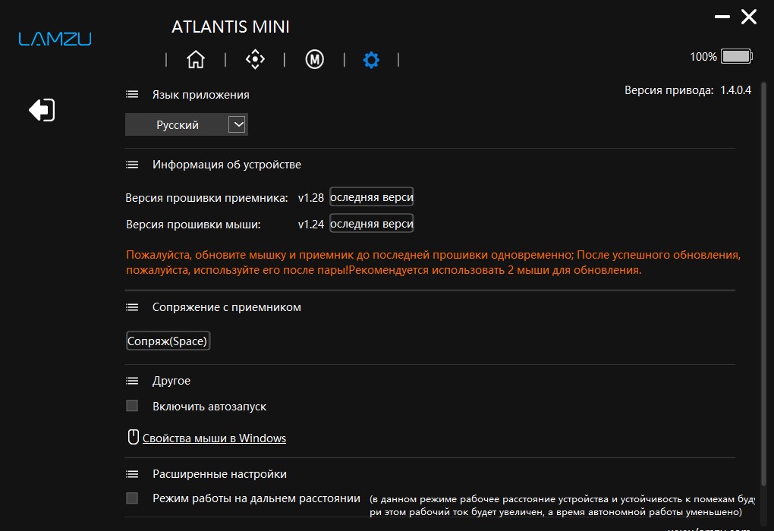Click the Версия прошивки мыши label
This screenshot has height=531, width=774.
193,225
